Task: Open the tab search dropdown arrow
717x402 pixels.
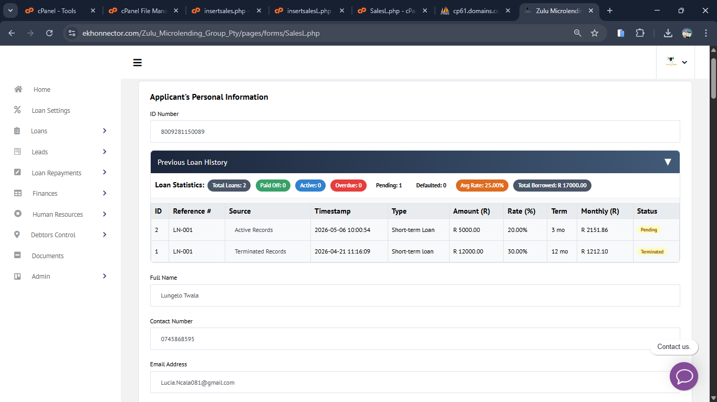Action: coord(11,10)
